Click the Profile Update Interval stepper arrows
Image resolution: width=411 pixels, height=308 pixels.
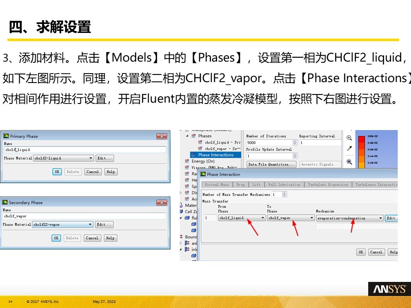pyautogui.click(x=295, y=156)
